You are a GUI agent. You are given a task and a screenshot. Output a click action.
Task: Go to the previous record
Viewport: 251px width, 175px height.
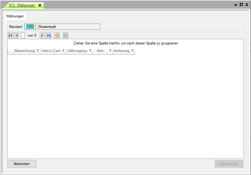click(16, 35)
